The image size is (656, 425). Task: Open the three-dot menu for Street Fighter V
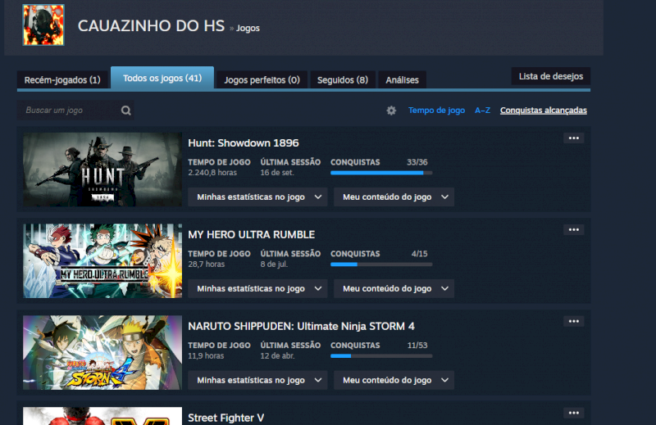[x=573, y=413]
